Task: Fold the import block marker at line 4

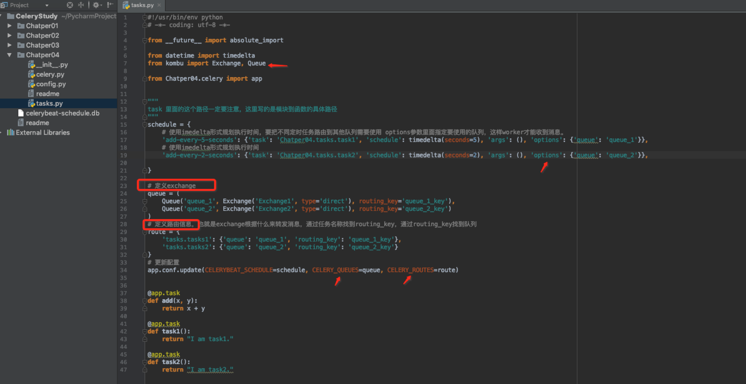Action: pyautogui.click(x=145, y=40)
